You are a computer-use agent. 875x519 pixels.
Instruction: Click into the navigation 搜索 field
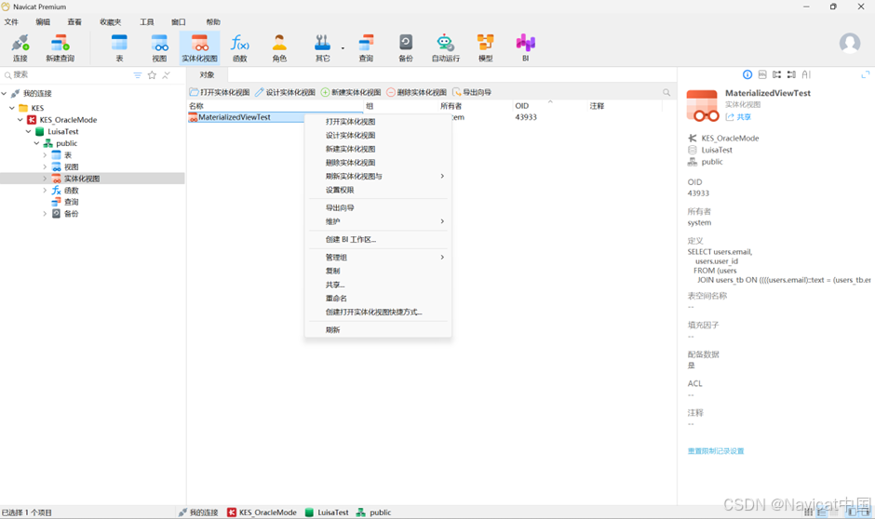tap(67, 74)
